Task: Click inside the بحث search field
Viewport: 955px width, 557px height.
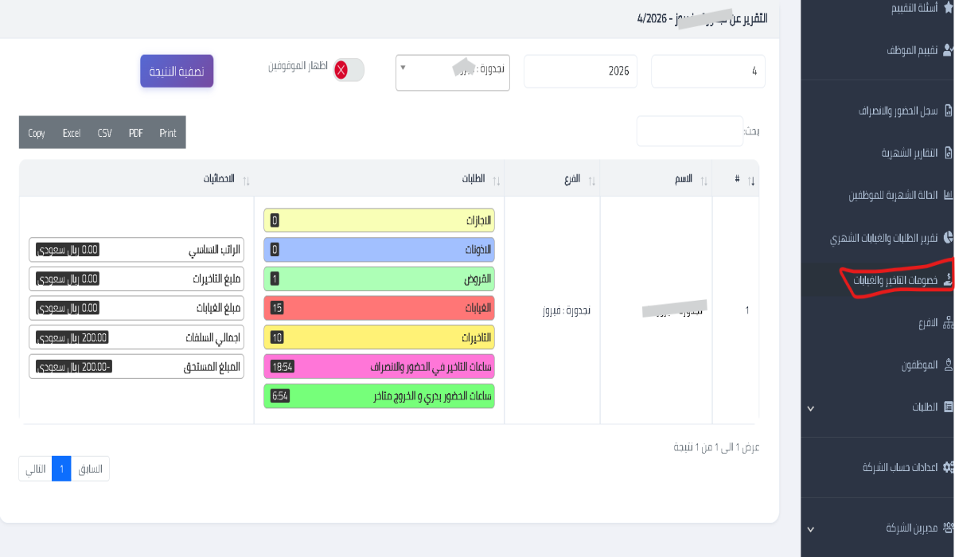Action: [x=689, y=130]
